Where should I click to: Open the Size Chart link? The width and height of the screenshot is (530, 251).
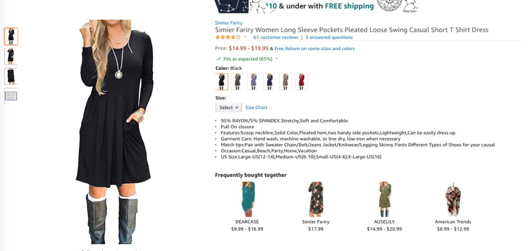pyautogui.click(x=256, y=108)
